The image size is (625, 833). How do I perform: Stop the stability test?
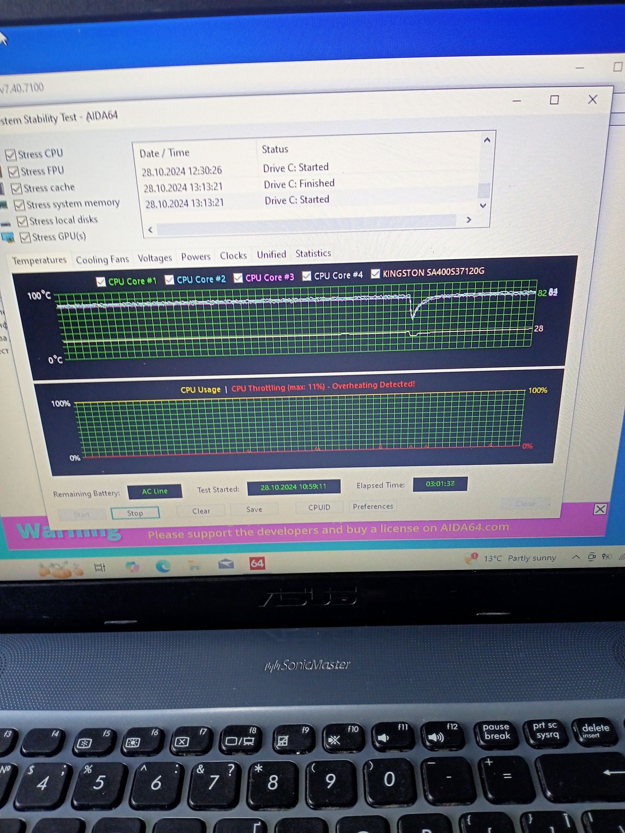(x=135, y=513)
